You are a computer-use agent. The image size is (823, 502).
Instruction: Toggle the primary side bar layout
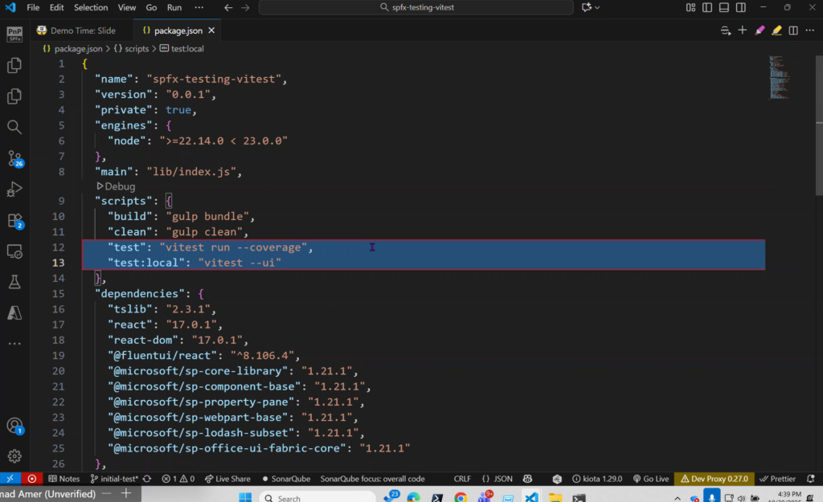point(706,7)
